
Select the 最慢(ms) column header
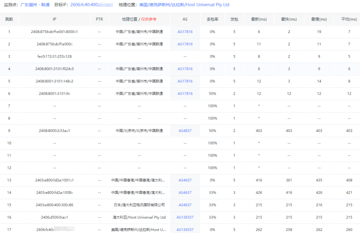click(319, 19)
